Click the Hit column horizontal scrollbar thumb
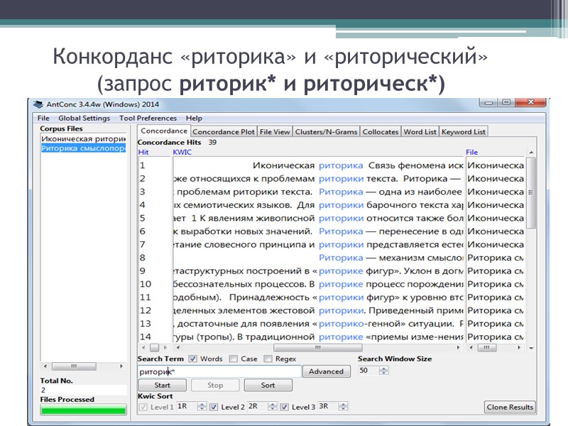568x426 pixels. [x=155, y=348]
